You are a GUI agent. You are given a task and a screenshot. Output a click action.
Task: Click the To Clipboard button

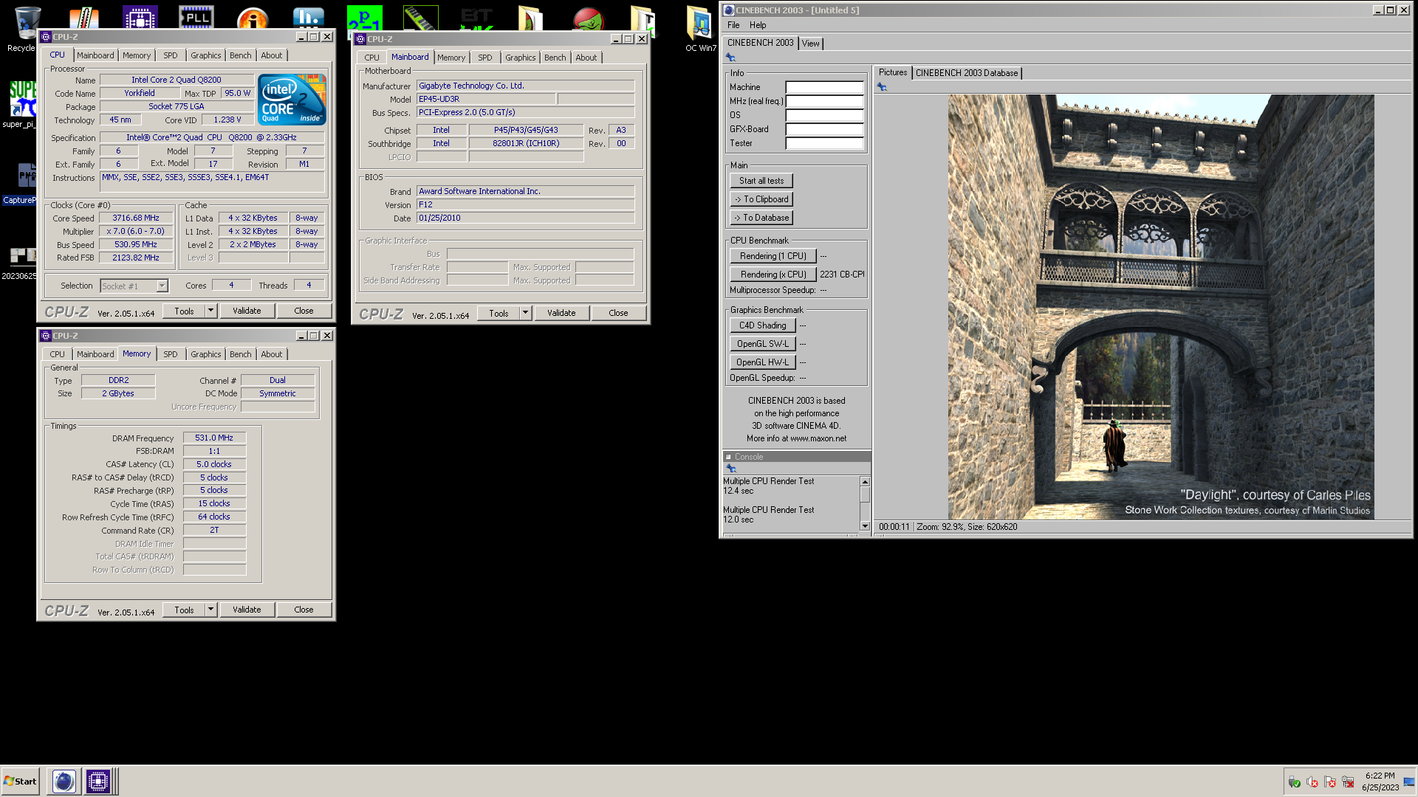761,199
